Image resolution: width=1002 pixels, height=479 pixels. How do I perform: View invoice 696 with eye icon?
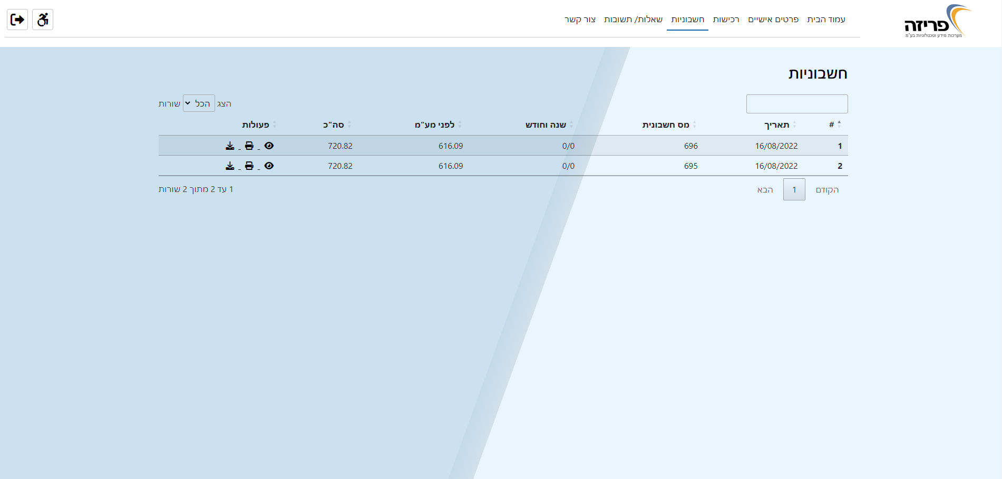pos(269,146)
